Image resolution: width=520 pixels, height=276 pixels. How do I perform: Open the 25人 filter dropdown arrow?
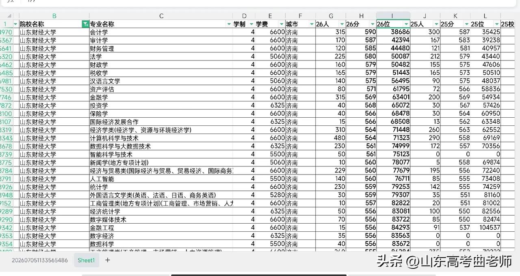[436, 24]
